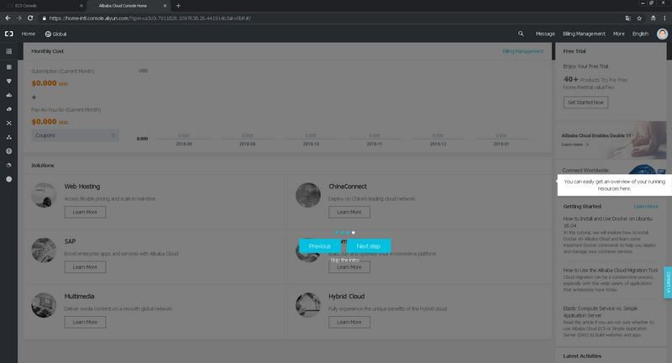
Task: Click the Hybrid Cloud solution thumbnail
Action: pyautogui.click(x=308, y=305)
